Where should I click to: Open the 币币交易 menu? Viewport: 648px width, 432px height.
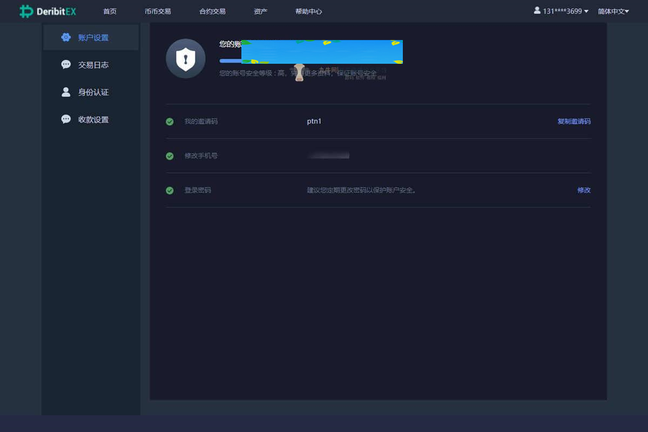point(157,11)
